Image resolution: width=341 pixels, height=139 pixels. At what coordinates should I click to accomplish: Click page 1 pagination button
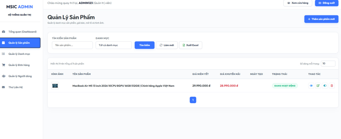pos(193,100)
